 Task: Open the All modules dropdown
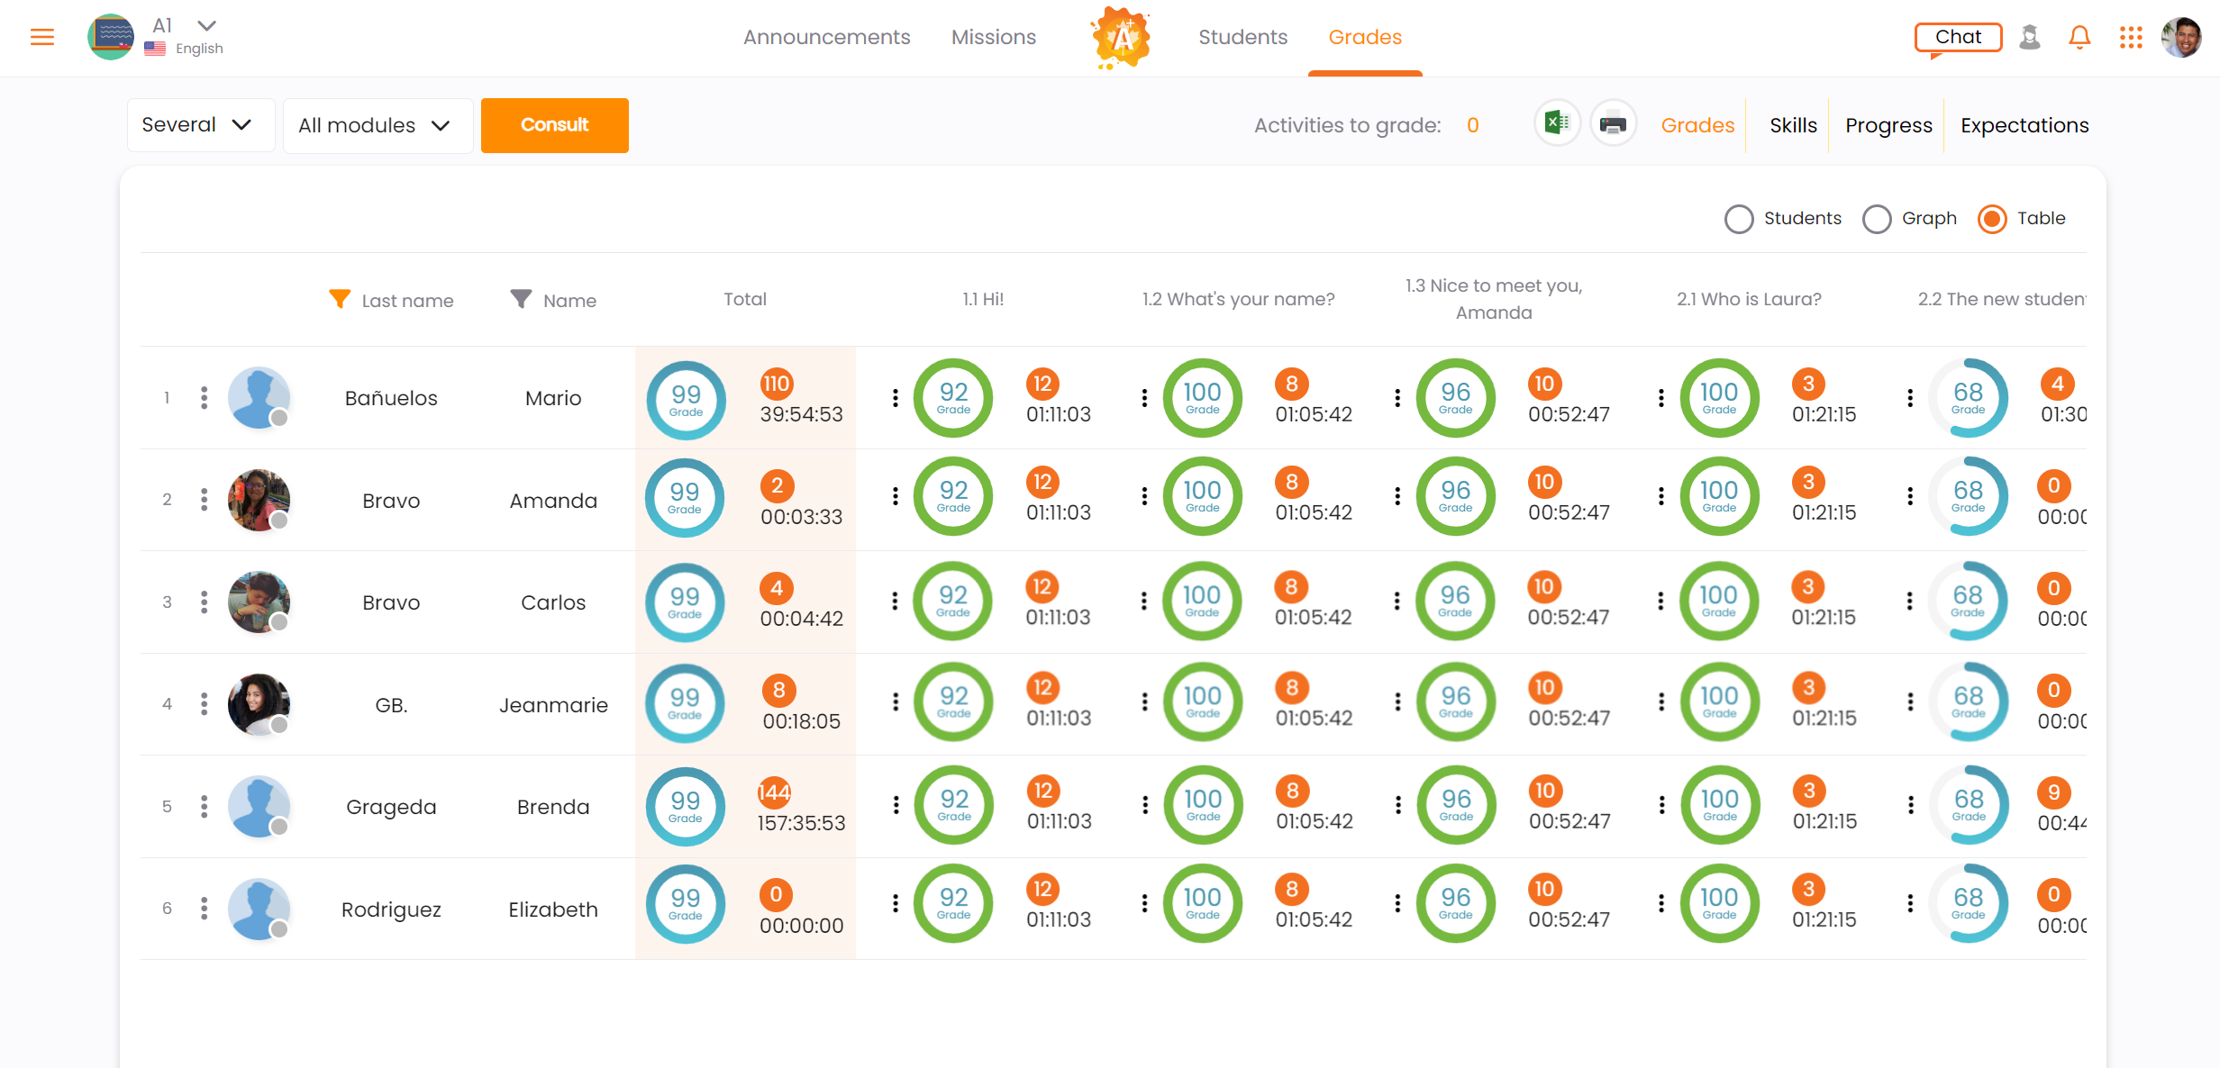point(377,125)
